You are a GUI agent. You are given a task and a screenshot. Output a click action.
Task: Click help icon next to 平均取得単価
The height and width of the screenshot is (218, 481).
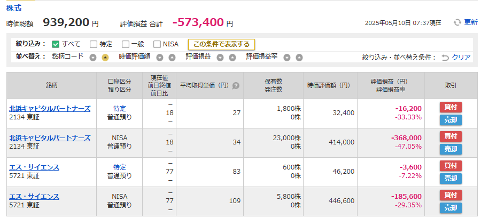[x=236, y=86]
